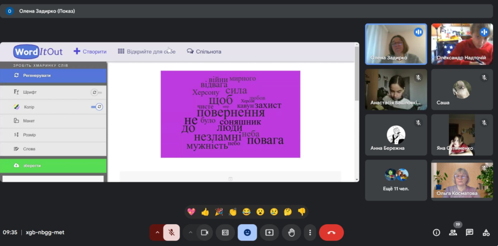Show the participants list panel
Viewport: 498px width, 246px height.
453,232
